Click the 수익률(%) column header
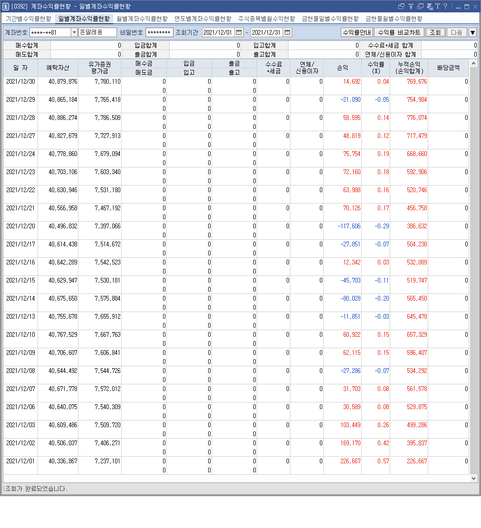This screenshot has width=481, height=528. 375,68
